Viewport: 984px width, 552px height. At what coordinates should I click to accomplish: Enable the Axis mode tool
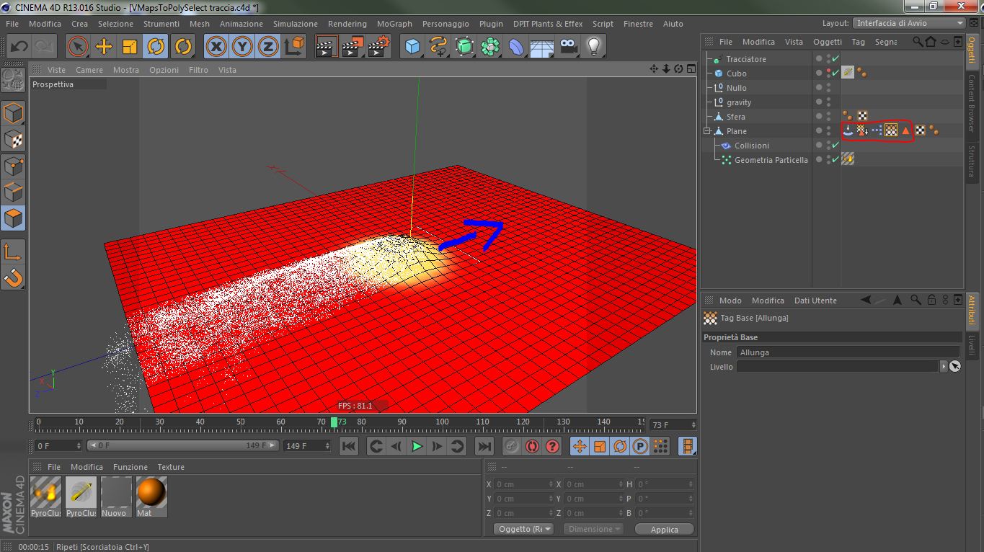14,251
